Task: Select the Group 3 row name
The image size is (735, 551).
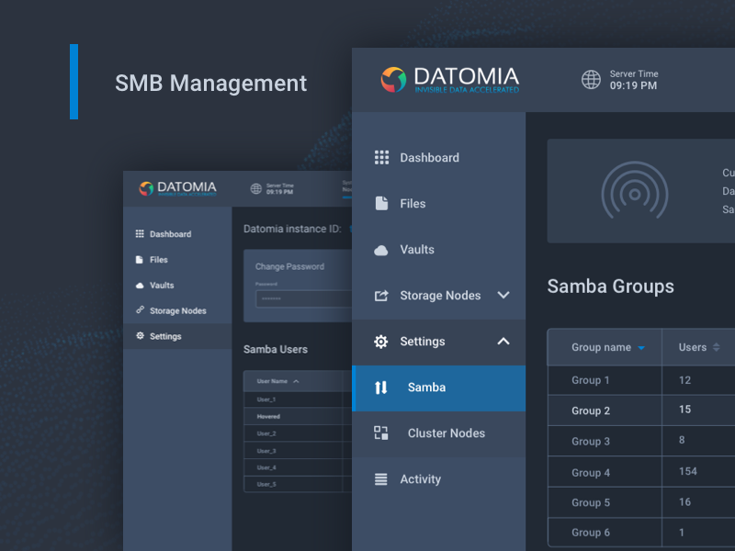Action: click(x=591, y=442)
